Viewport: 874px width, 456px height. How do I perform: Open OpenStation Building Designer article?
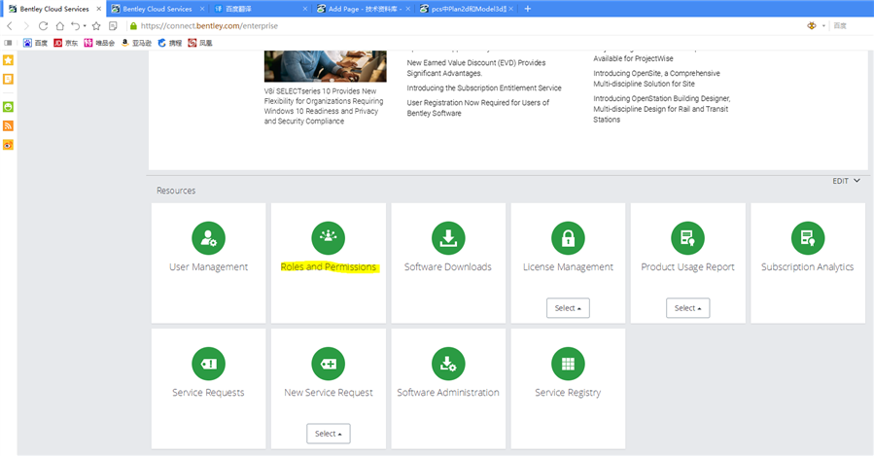pos(662,109)
